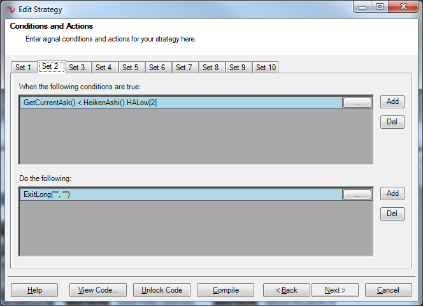Compile the strategy
This screenshot has width=423, height=306.
point(226,290)
